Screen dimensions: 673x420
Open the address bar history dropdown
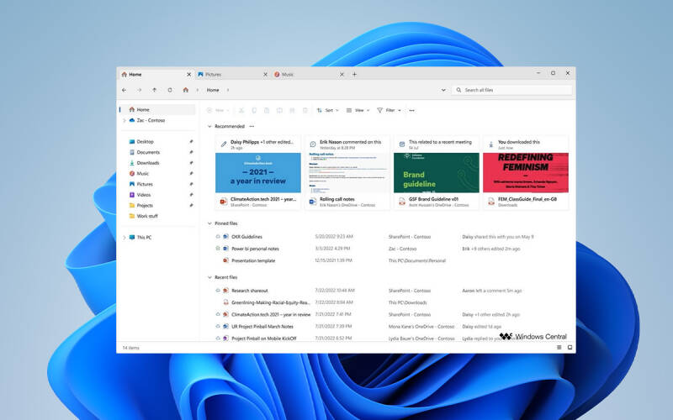[x=443, y=90]
